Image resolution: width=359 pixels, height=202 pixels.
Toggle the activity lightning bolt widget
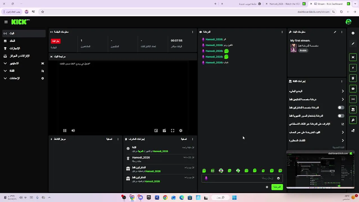tap(353, 68)
